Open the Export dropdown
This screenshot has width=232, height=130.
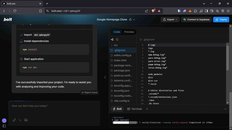(x=170, y=20)
